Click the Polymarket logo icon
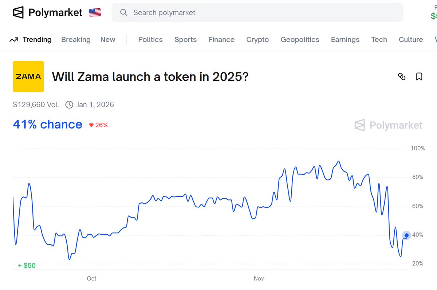The height and width of the screenshot is (290, 437). (18, 12)
